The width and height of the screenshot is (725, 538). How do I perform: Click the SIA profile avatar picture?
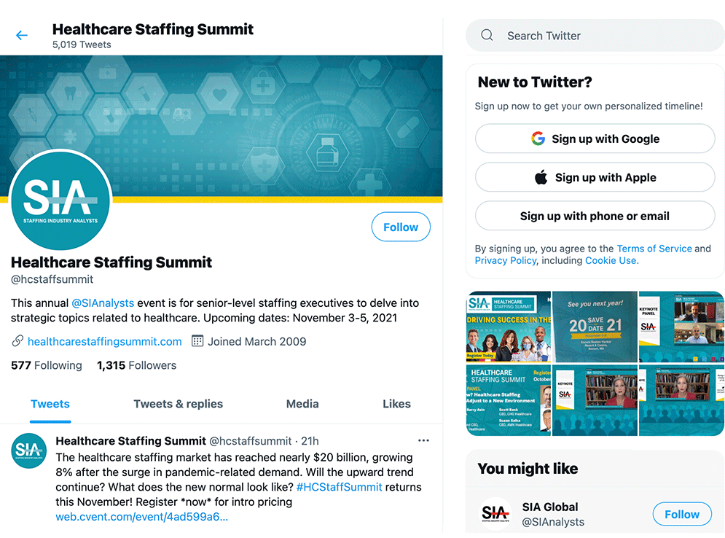60,200
